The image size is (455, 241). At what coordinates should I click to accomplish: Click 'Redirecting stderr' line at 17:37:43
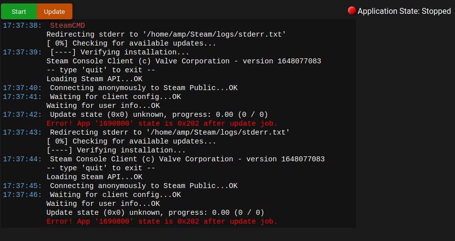coord(170,132)
